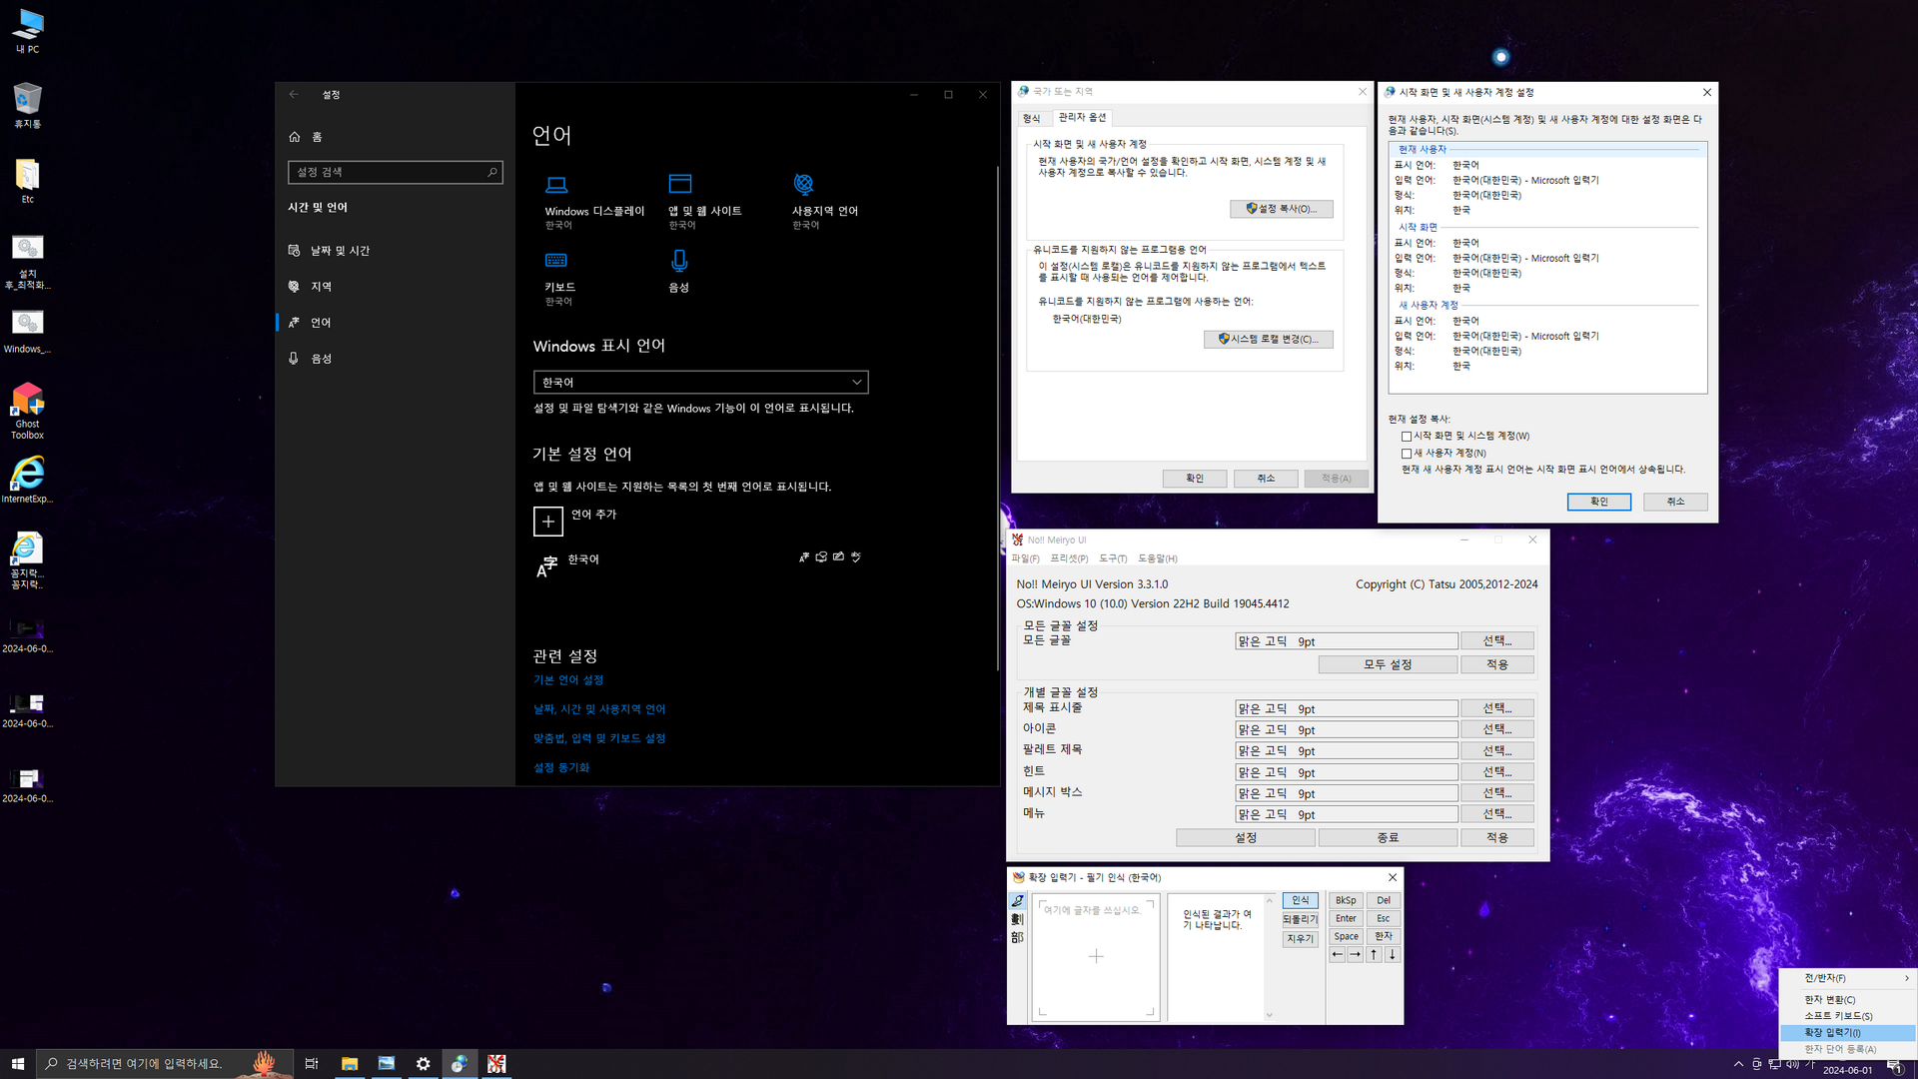
Task: Expand the 전/반자 submenu arrow
Action: click(x=1906, y=978)
